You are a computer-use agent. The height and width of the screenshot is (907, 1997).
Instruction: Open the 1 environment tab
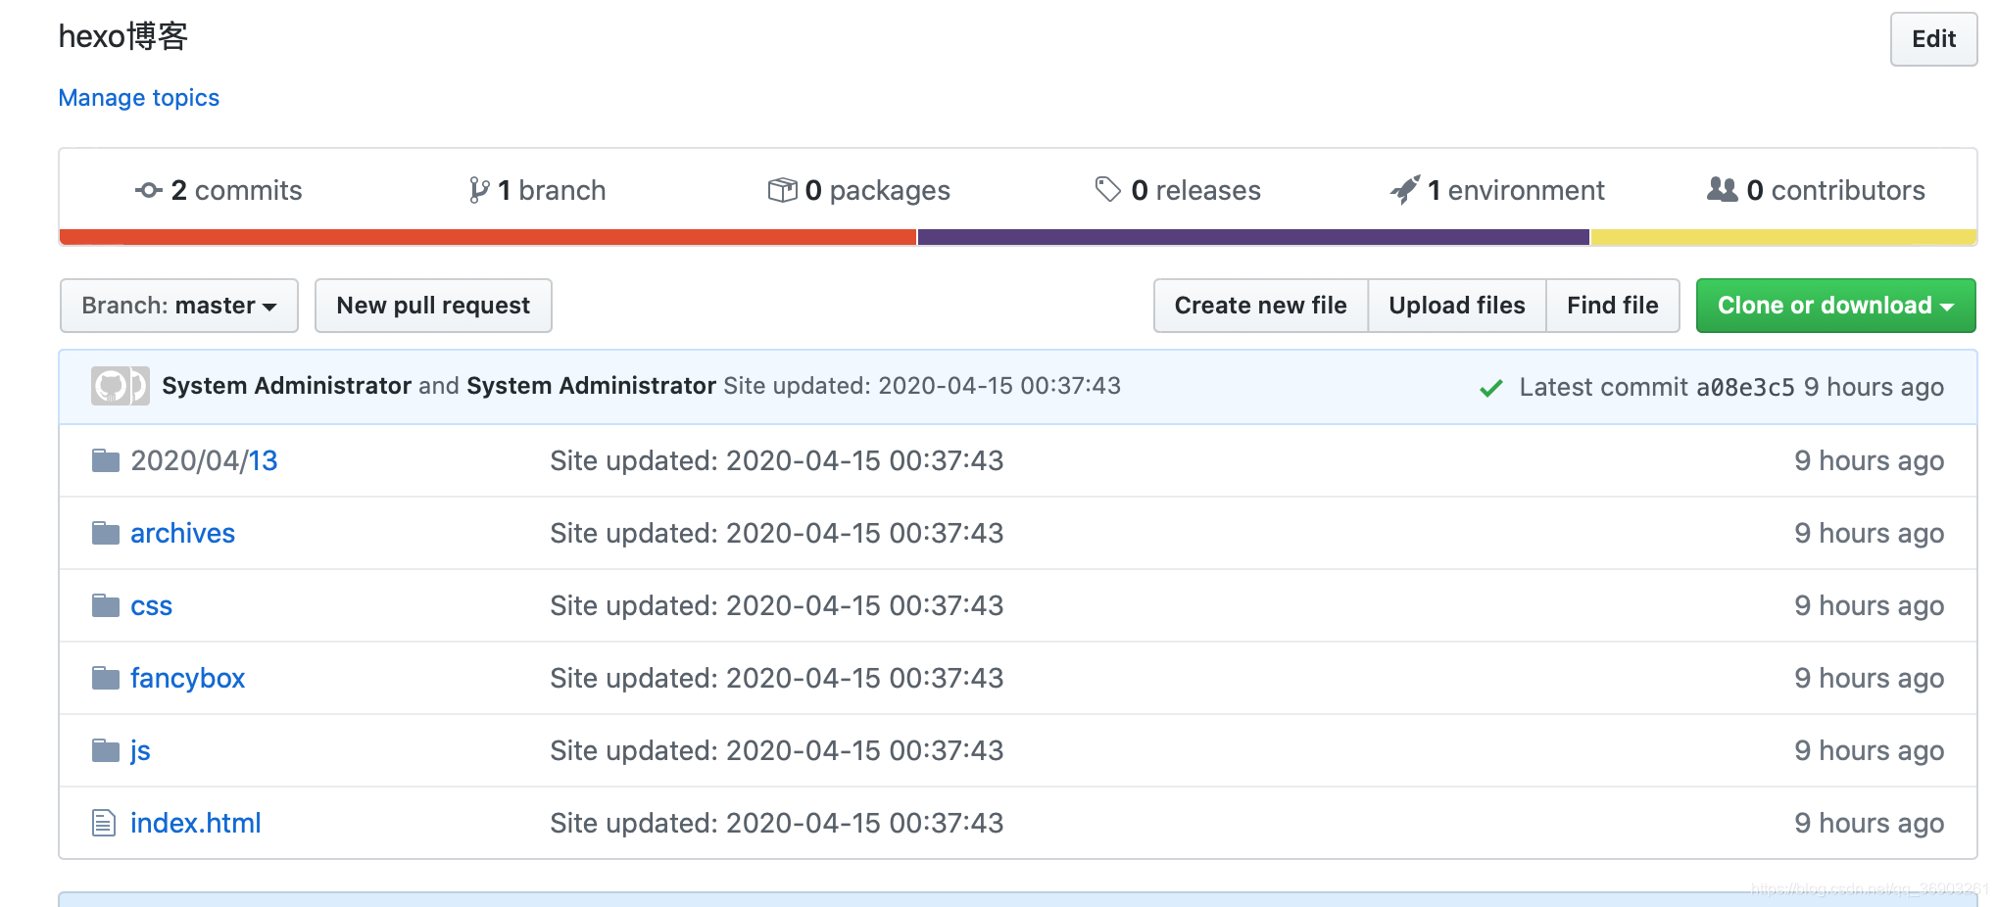1497,190
